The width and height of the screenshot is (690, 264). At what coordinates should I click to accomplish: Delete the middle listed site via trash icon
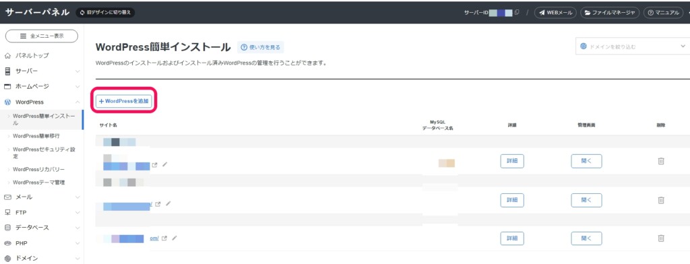click(x=660, y=200)
